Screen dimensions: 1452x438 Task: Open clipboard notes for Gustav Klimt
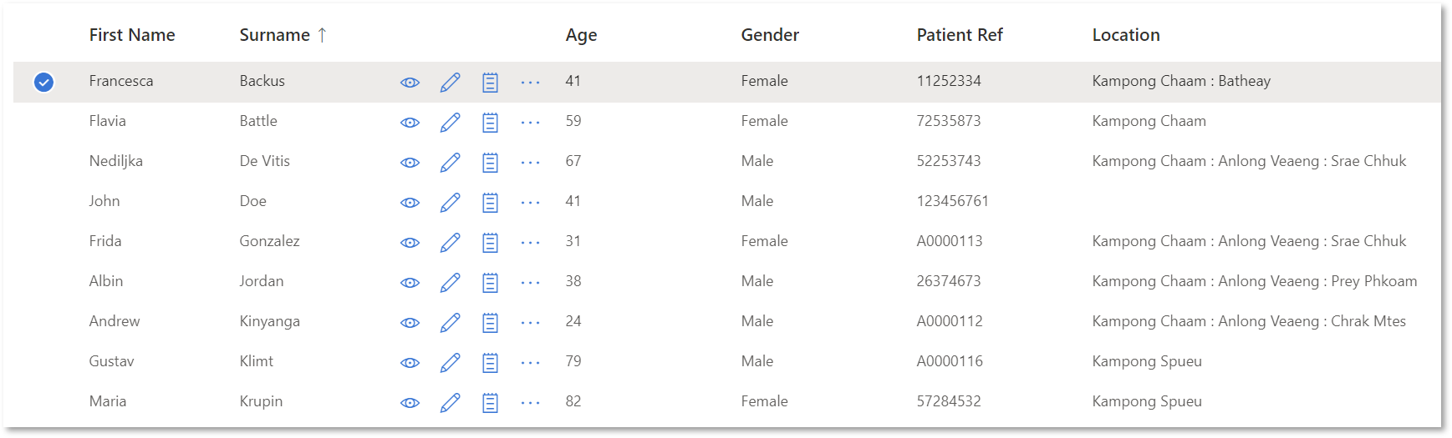click(490, 362)
